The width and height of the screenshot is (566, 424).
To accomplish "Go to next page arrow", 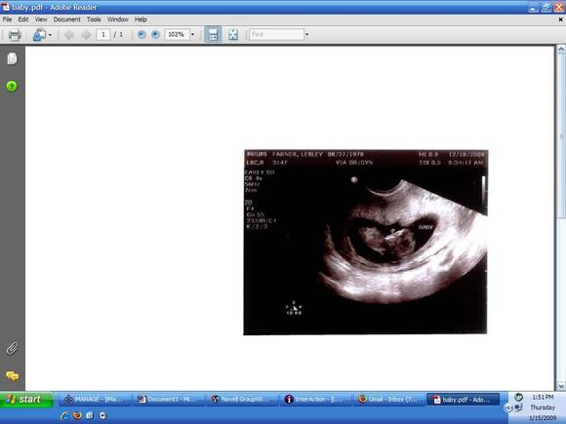I will [x=86, y=35].
